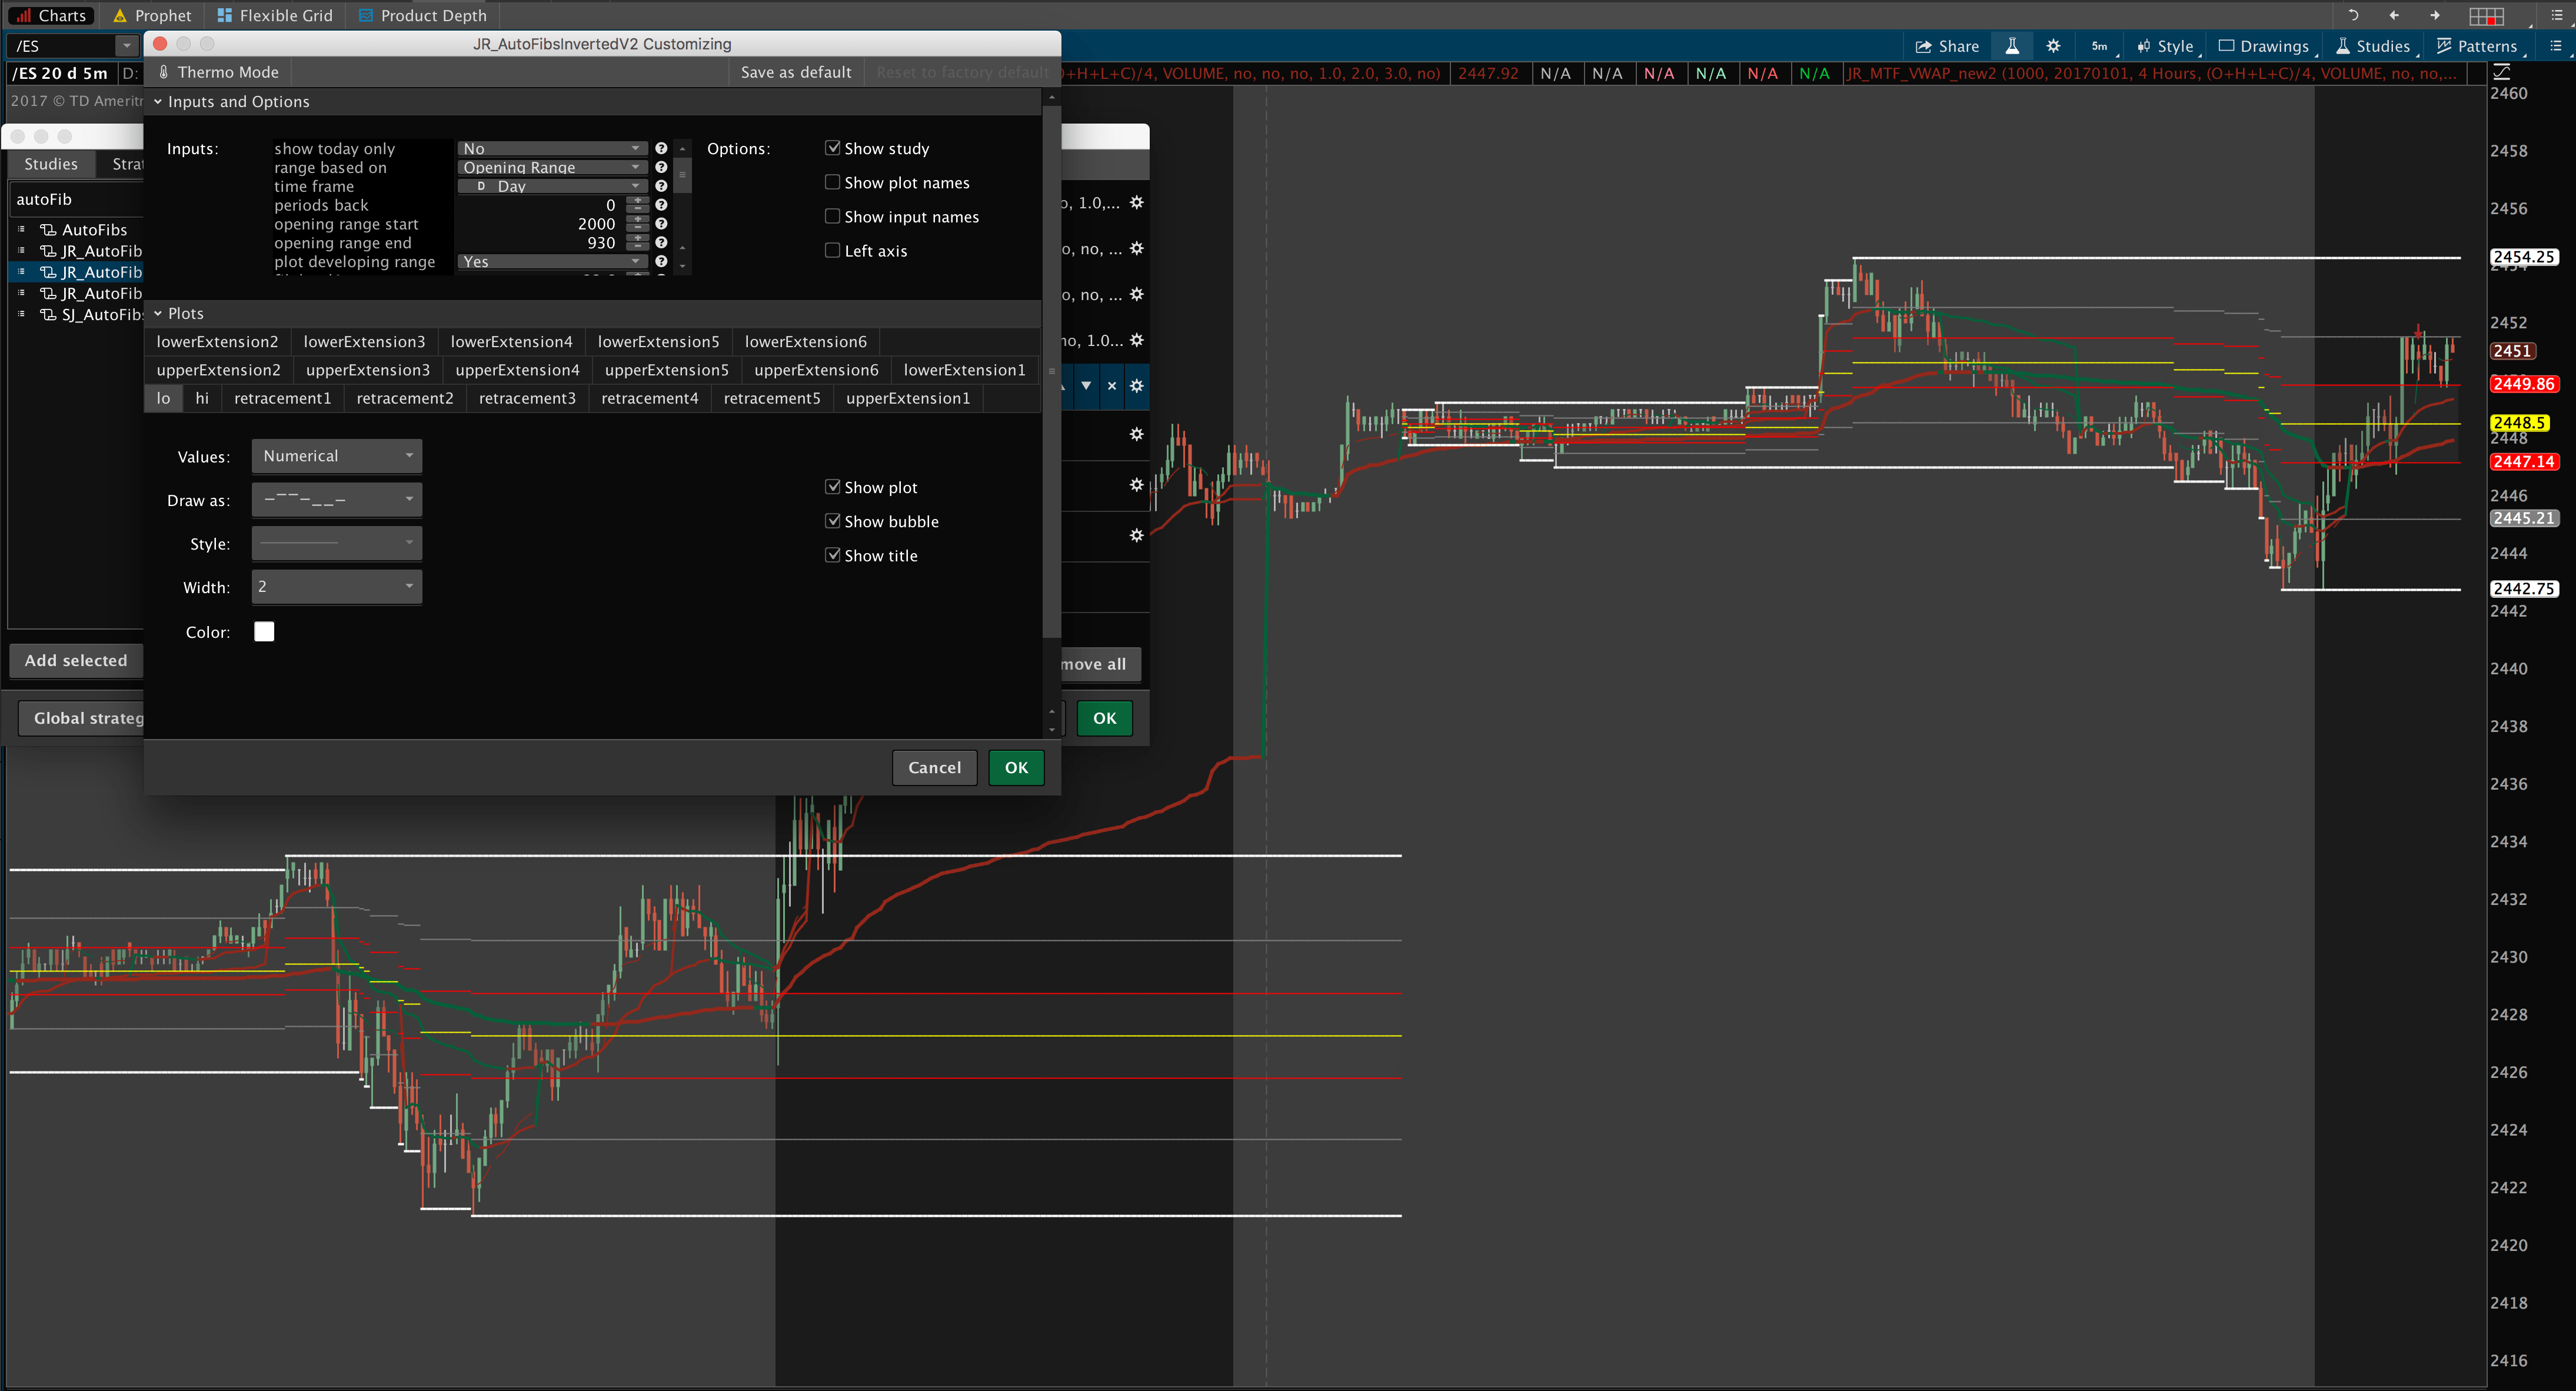Click the Thermo Mode thermometer icon
The width and height of the screenshot is (2576, 1391).
(x=164, y=72)
